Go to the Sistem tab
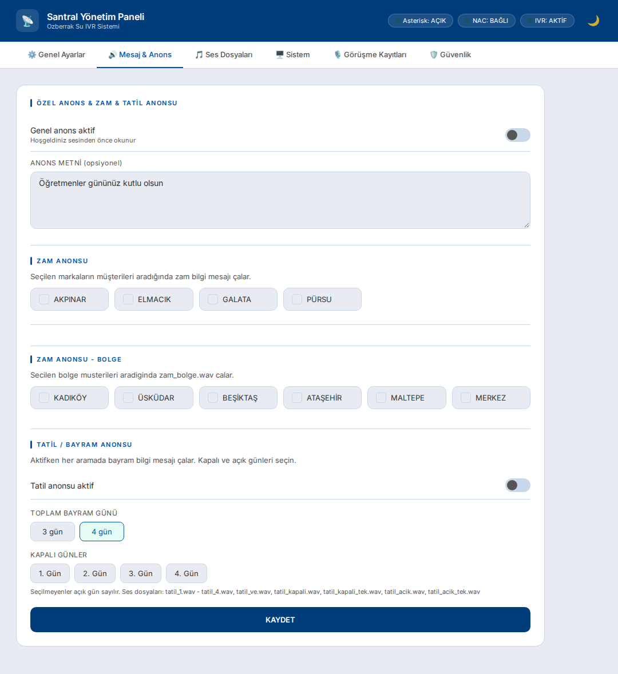Image resolution: width=618 pixels, height=674 pixels. click(292, 54)
